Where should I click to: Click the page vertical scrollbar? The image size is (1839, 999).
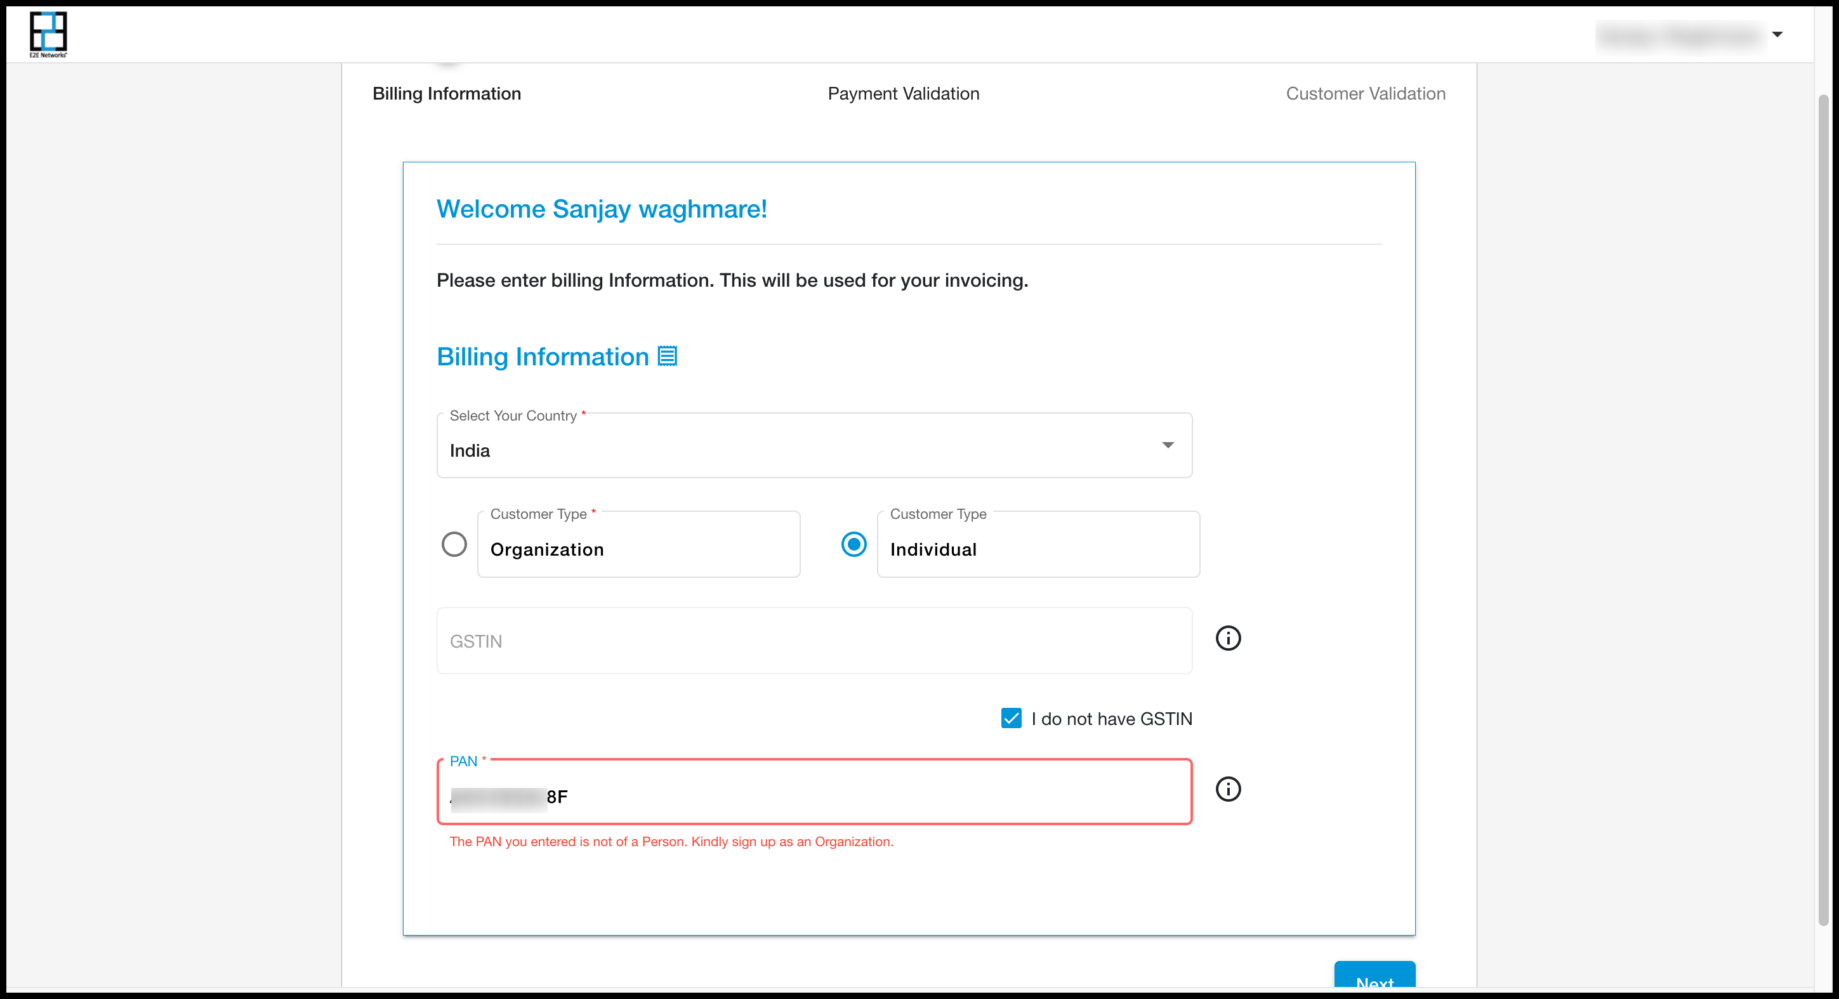pyautogui.click(x=1823, y=510)
